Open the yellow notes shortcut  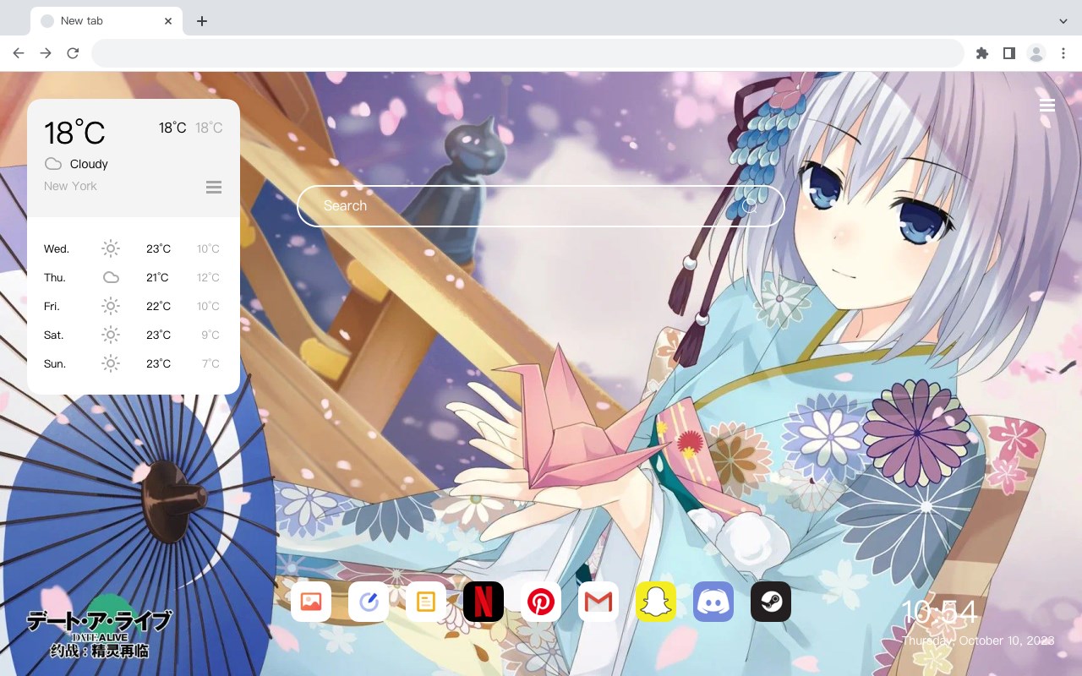[x=426, y=602]
